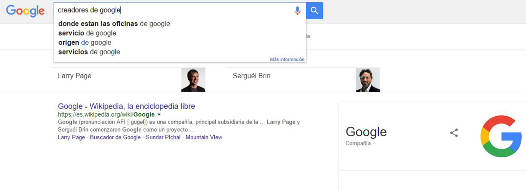The height and width of the screenshot is (190, 526).
Task: Open Serguéi Brin's portrait photo
Action: tap(368, 80)
